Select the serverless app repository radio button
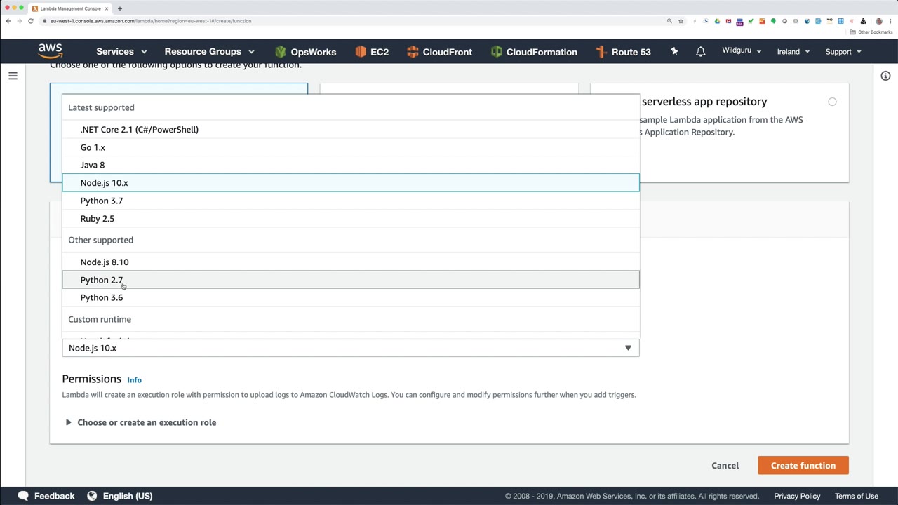Image resolution: width=898 pixels, height=505 pixels. click(832, 102)
